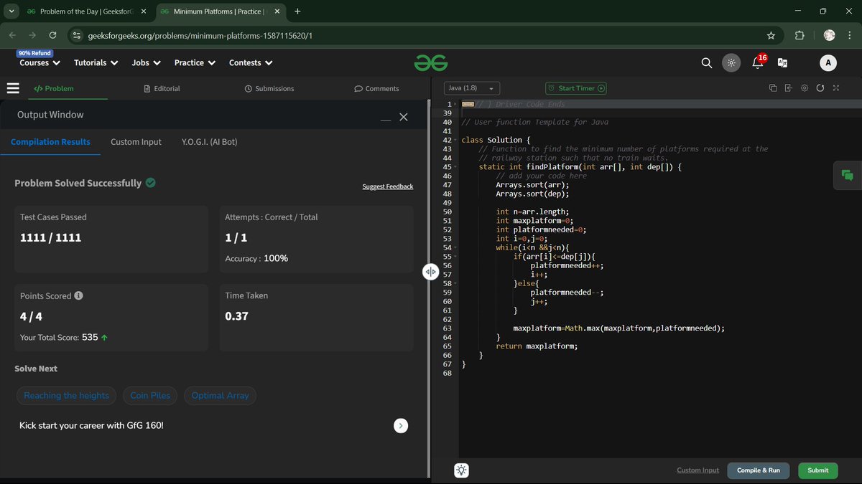The height and width of the screenshot is (484, 862).
Task: Click code line 63 with Math.max
Action: pyautogui.click(x=618, y=328)
